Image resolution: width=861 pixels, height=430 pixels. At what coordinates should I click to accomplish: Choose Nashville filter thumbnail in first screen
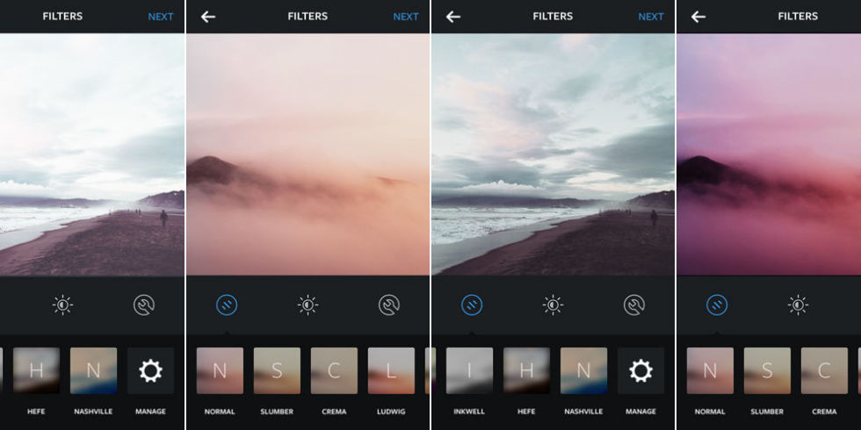93,370
